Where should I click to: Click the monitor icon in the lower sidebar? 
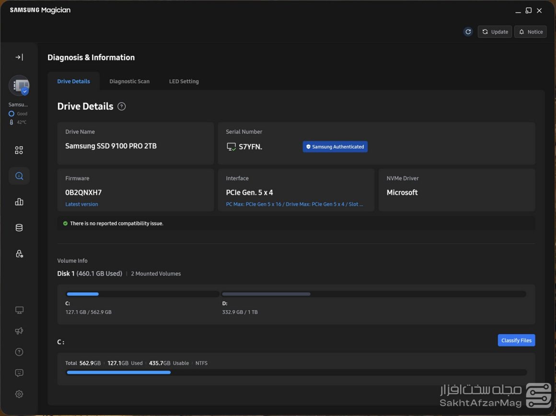[x=19, y=310]
